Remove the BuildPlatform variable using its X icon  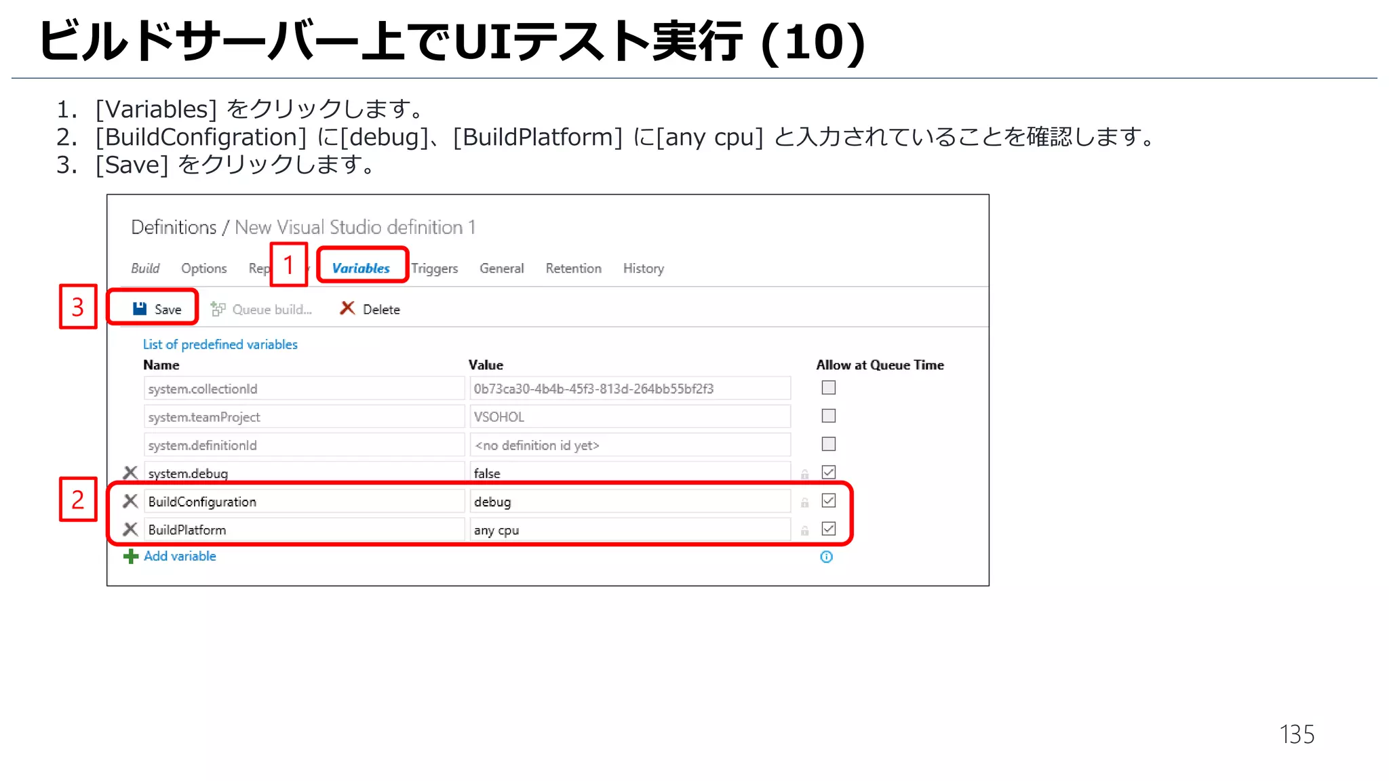click(x=130, y=529)
